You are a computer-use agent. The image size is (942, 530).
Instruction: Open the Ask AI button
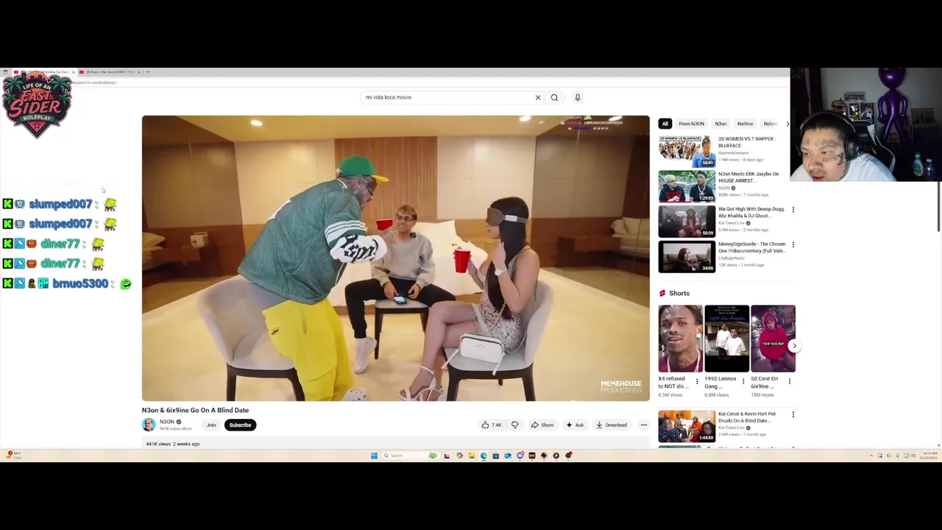click(575, 425)
